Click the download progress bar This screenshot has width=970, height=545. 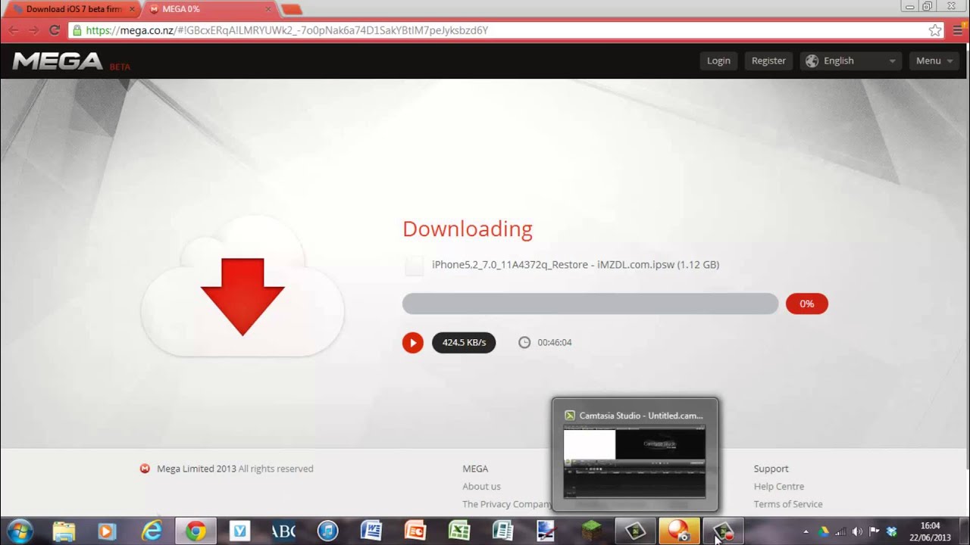click(x=590, y=304)
